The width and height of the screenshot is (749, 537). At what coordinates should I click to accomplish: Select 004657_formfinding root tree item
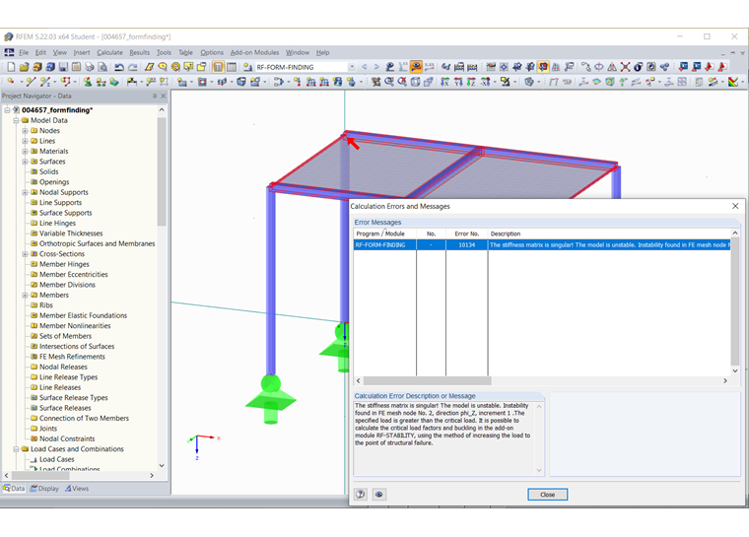coord(57,110)
